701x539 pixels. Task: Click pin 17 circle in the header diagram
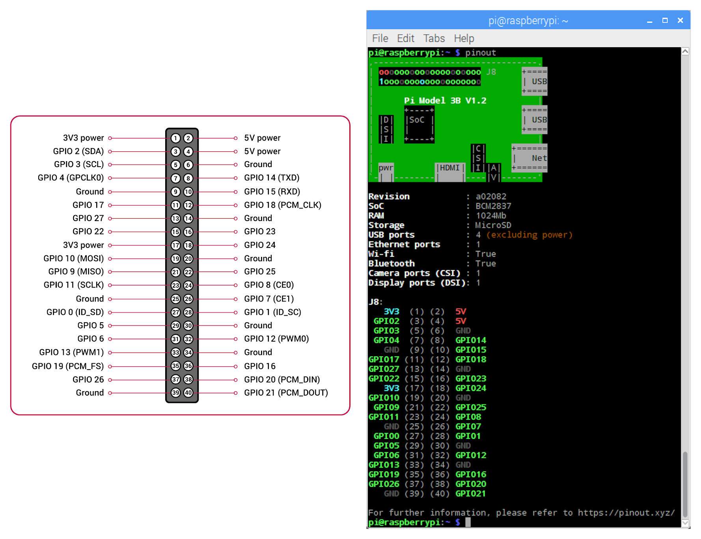click(x=175, y=245)
